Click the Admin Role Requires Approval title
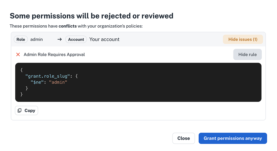The width and height of the screenshot is (277, 151). [54, 54]
